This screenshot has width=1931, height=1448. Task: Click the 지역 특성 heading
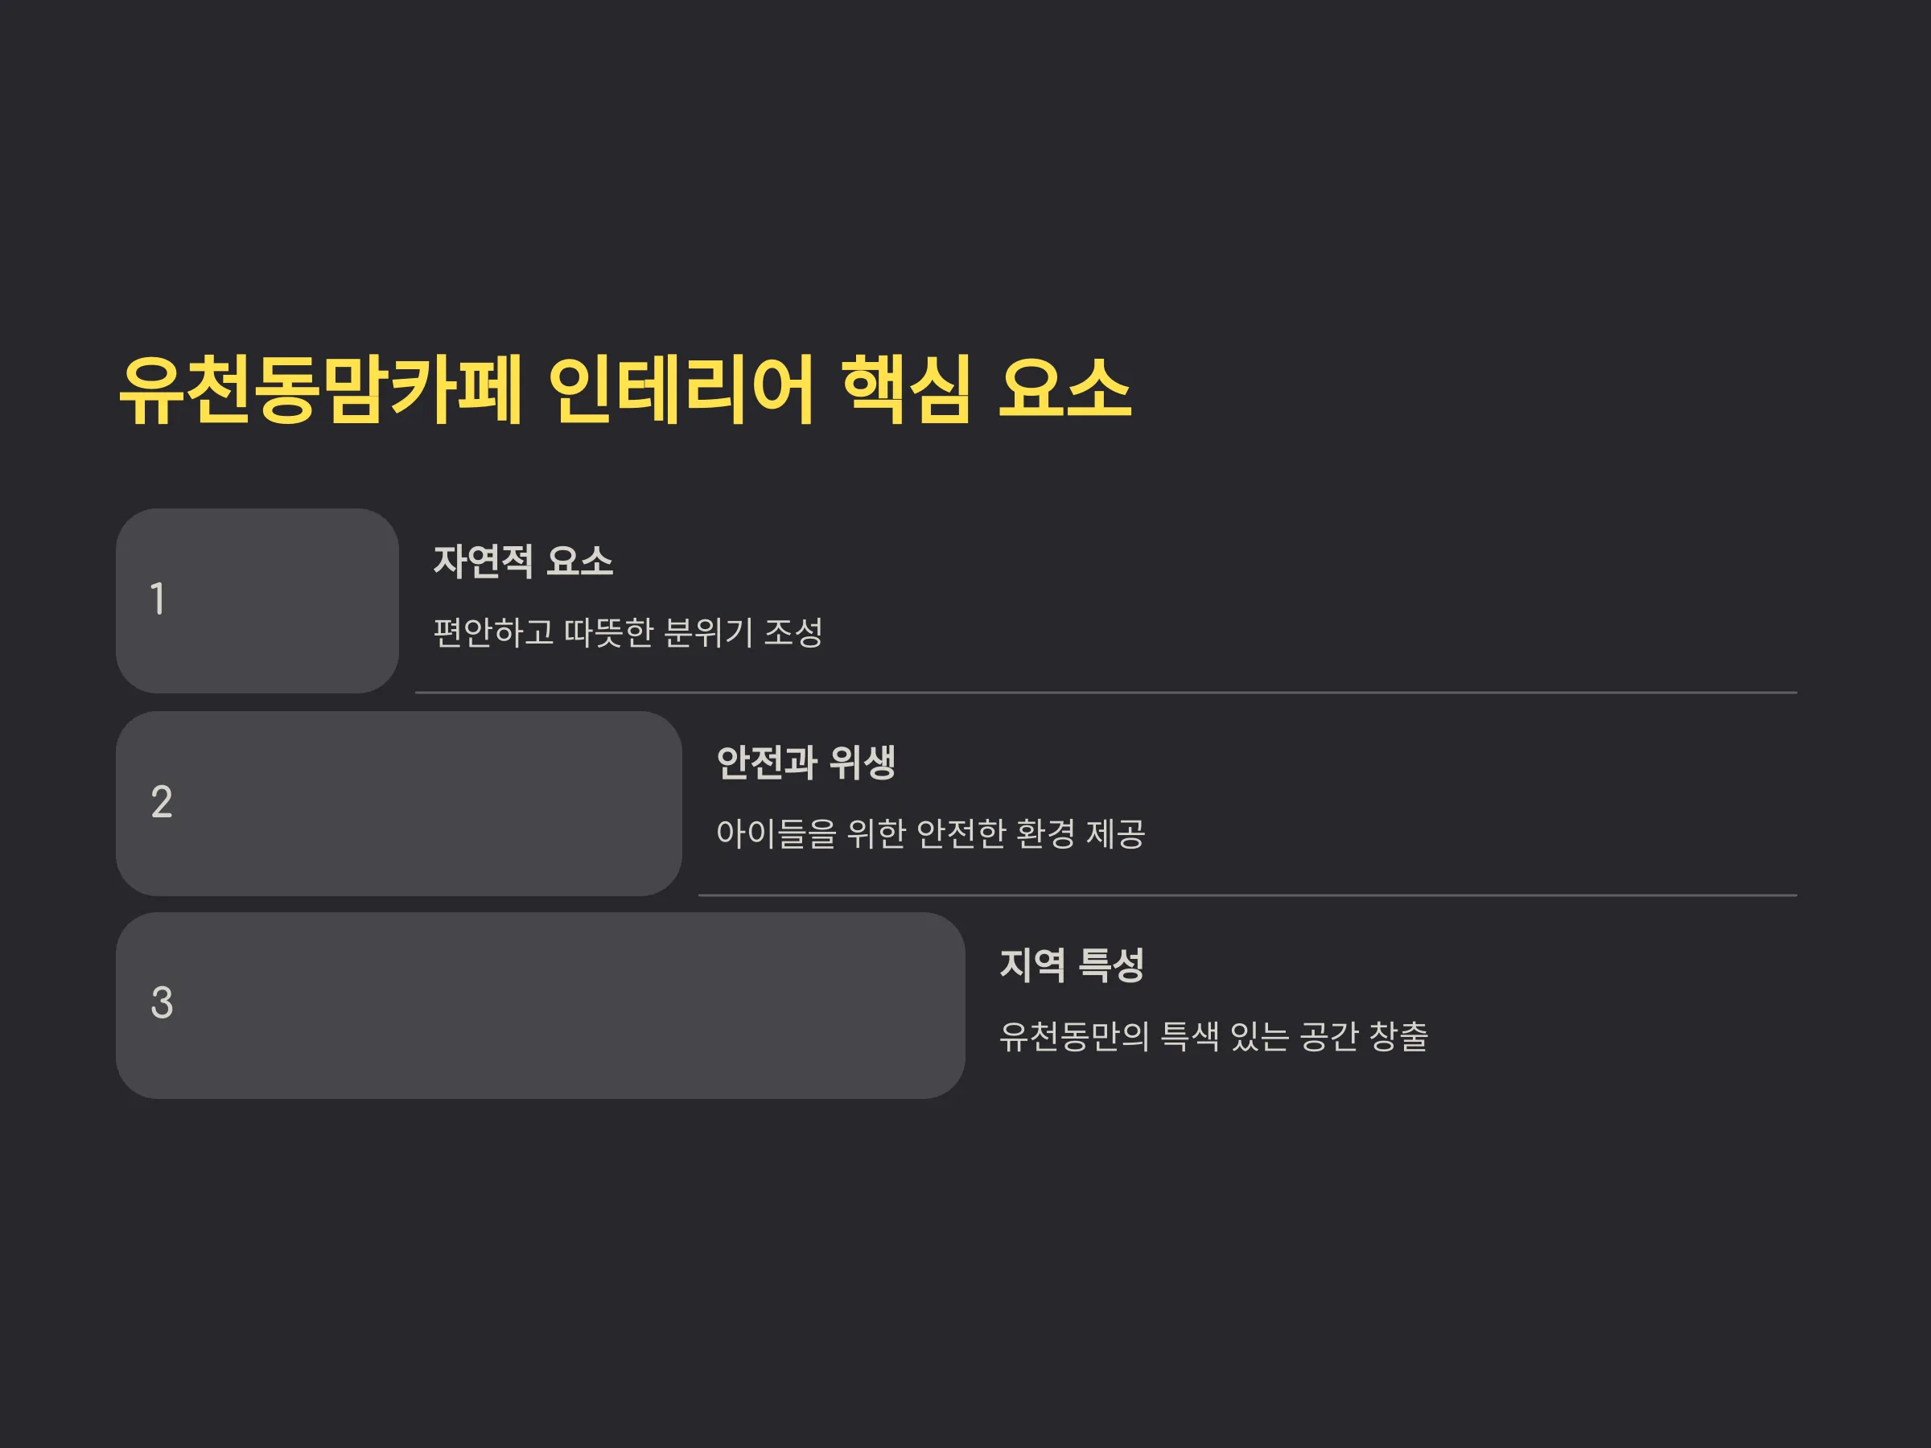coord(1071,965)
